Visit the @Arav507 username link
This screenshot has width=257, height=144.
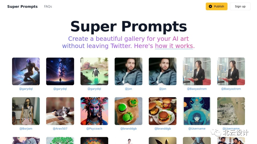click(60, 129)
